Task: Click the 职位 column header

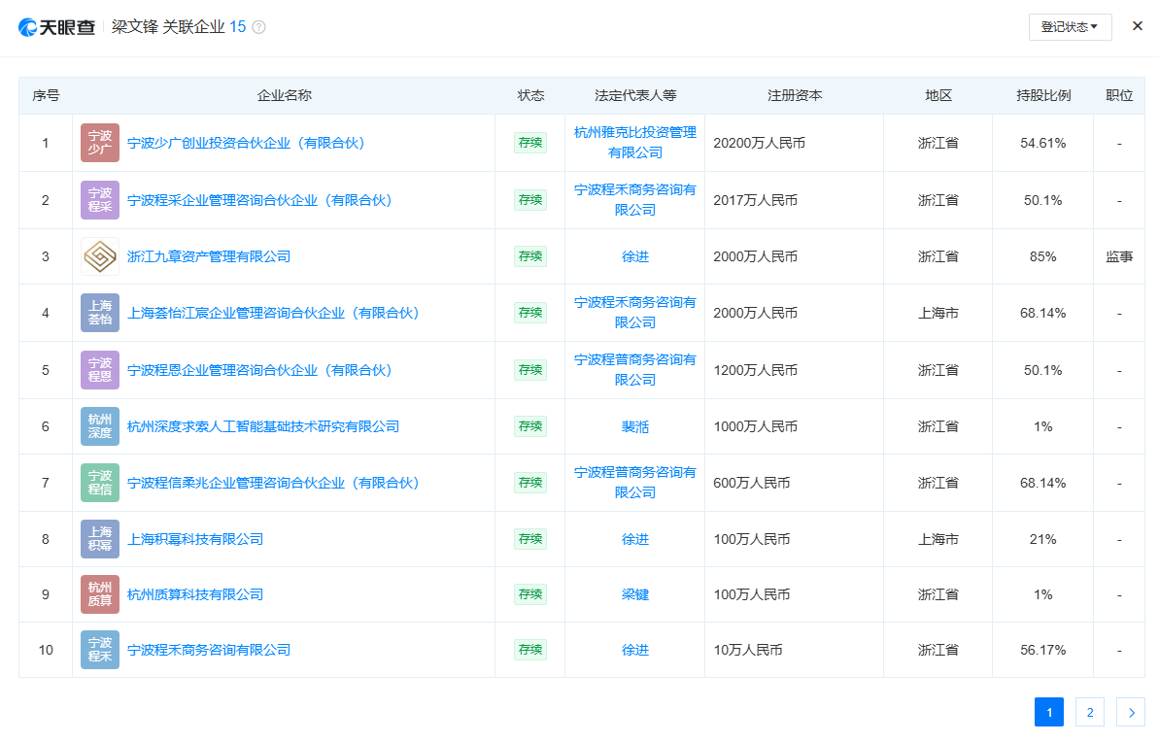Action: [x=1119, y=95]
